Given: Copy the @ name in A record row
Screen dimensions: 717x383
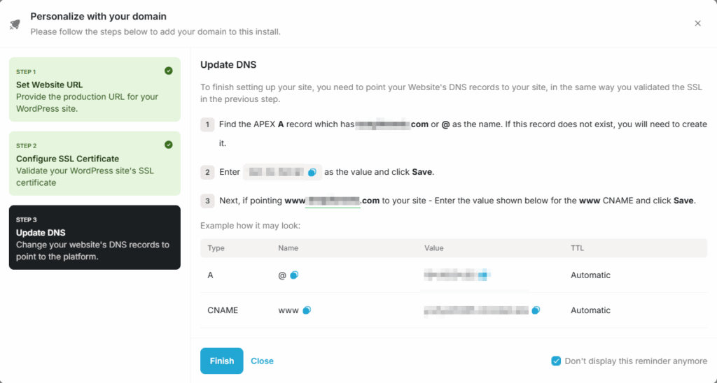Looking at the screenshot, I should click(x=294, y=275).
